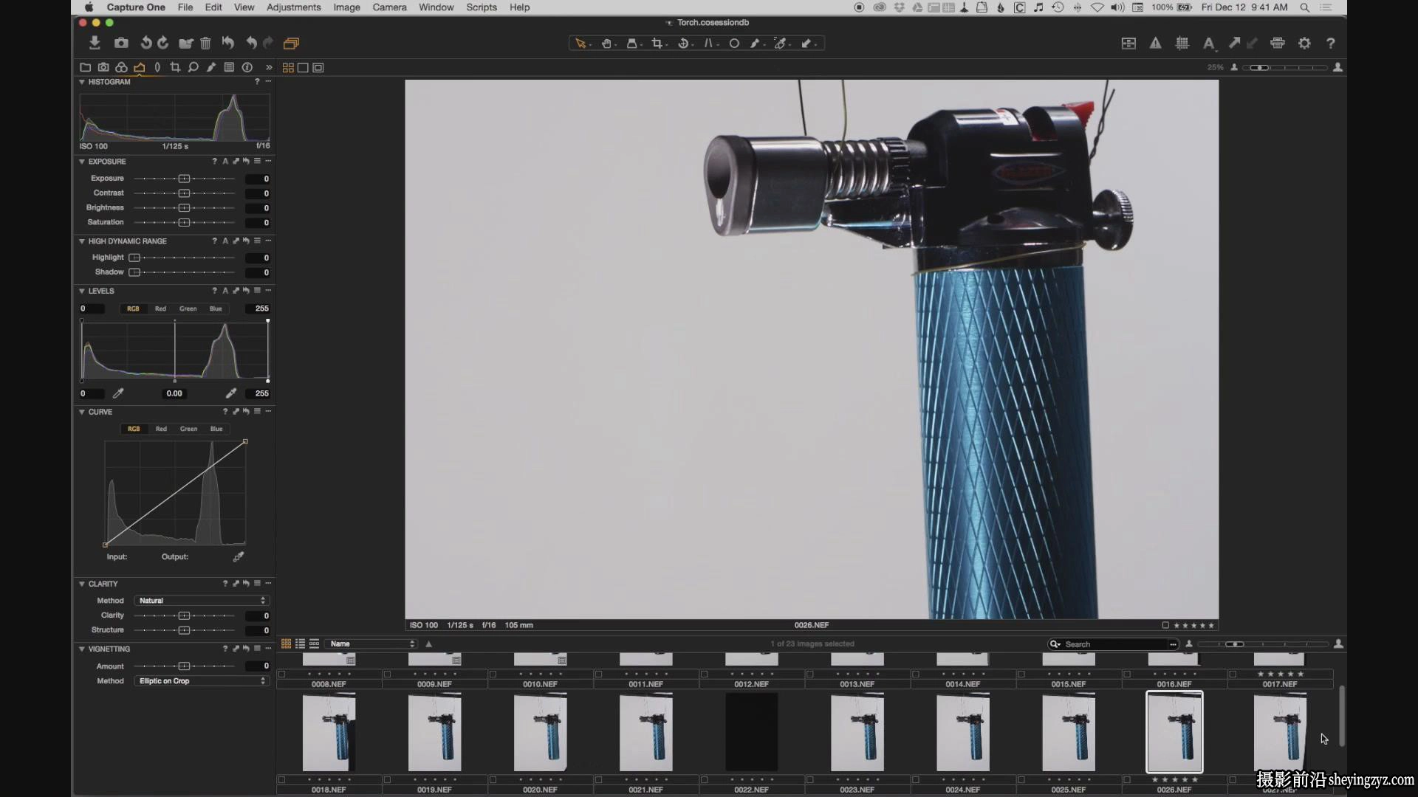Collapse the Clarity panel

pyautogui.click(x=82, y=584)
